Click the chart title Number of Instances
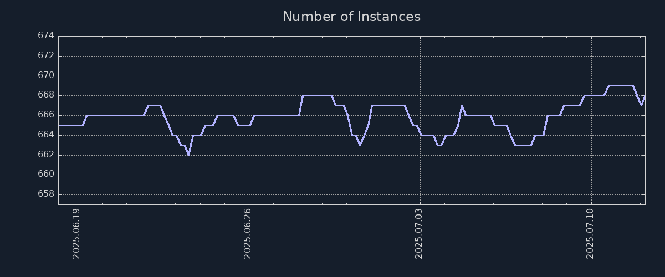The image size is (665, 277). pos(351,17)
